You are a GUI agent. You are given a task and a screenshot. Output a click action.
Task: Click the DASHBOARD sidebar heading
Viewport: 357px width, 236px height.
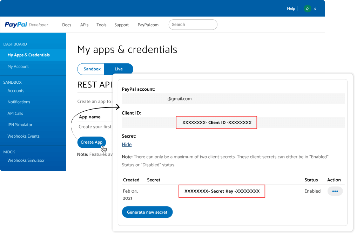click(15, 44)
